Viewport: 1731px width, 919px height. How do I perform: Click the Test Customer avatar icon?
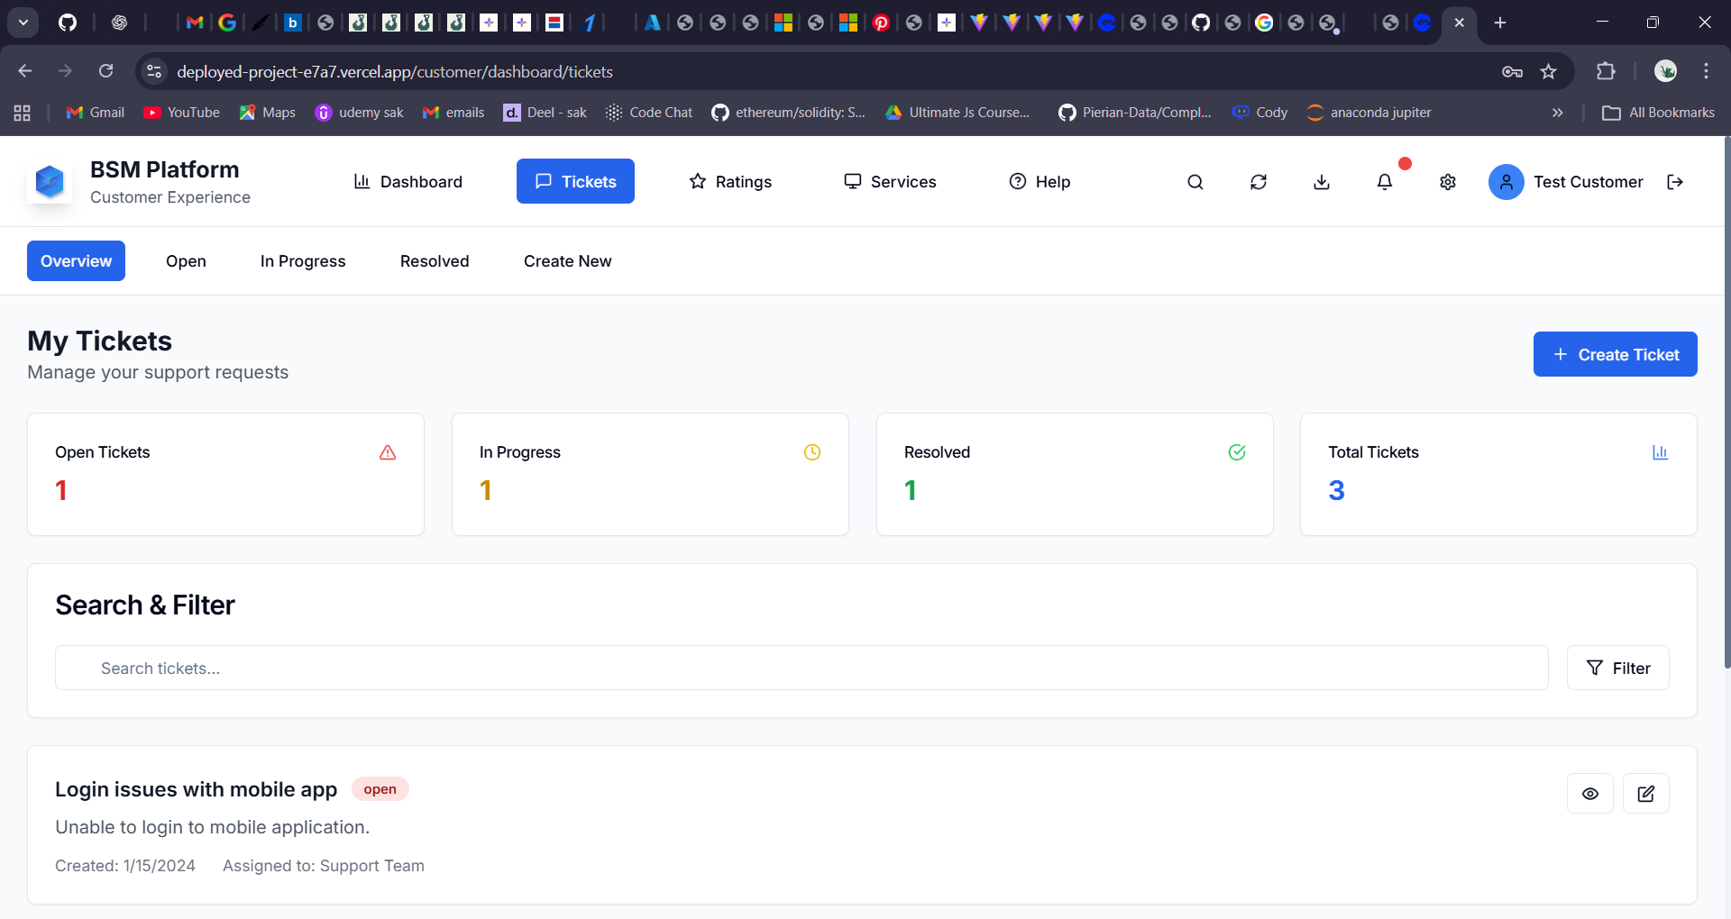click(1506, 182)
